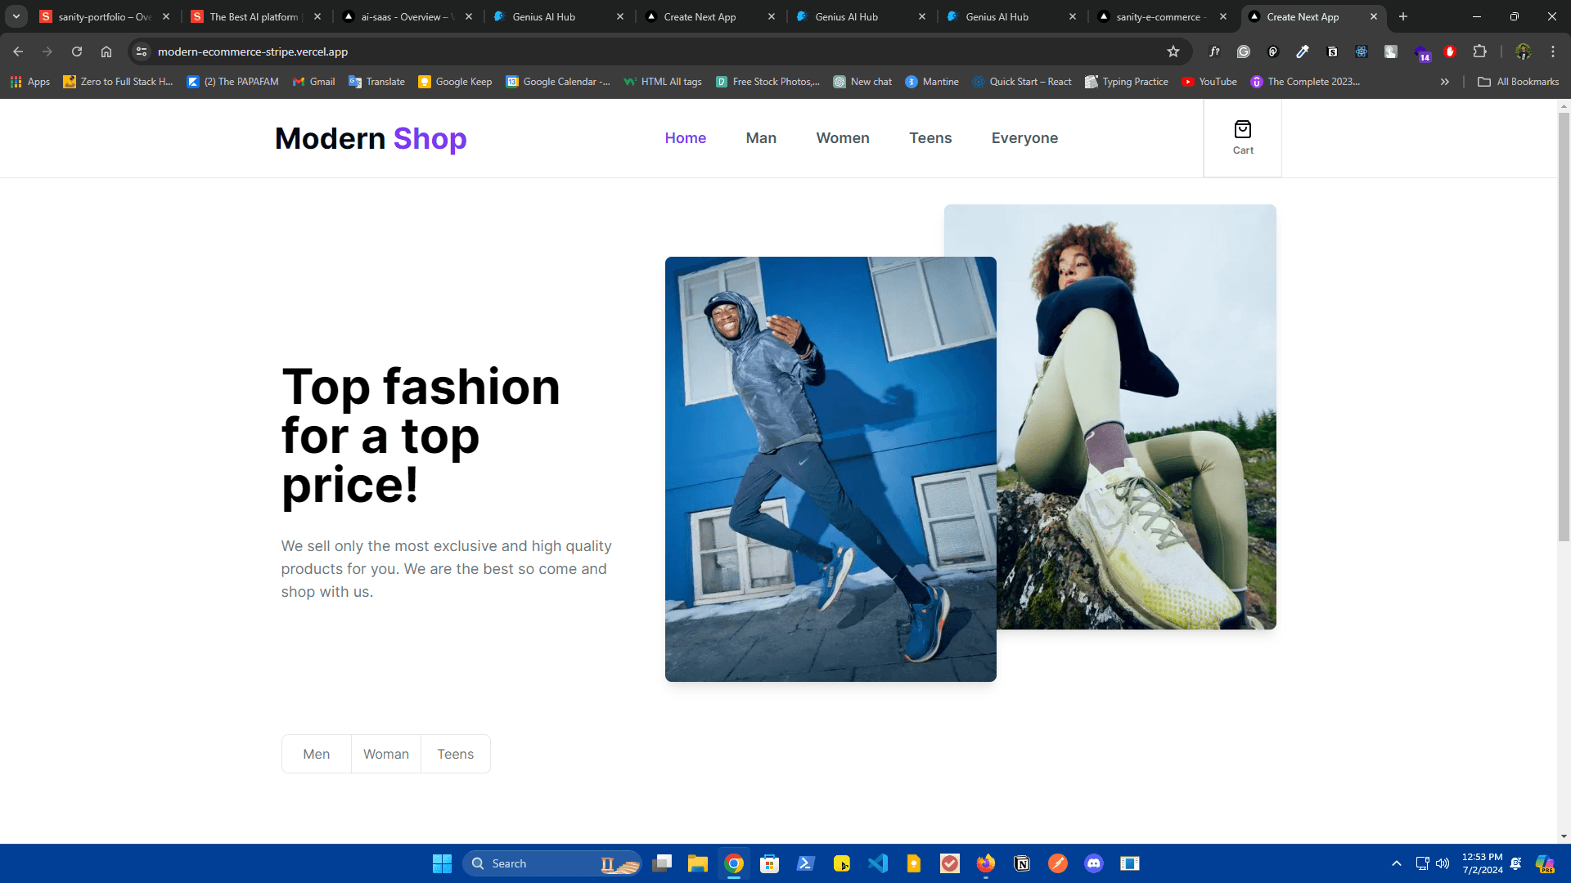Click the Men category button

coord(316,754)
